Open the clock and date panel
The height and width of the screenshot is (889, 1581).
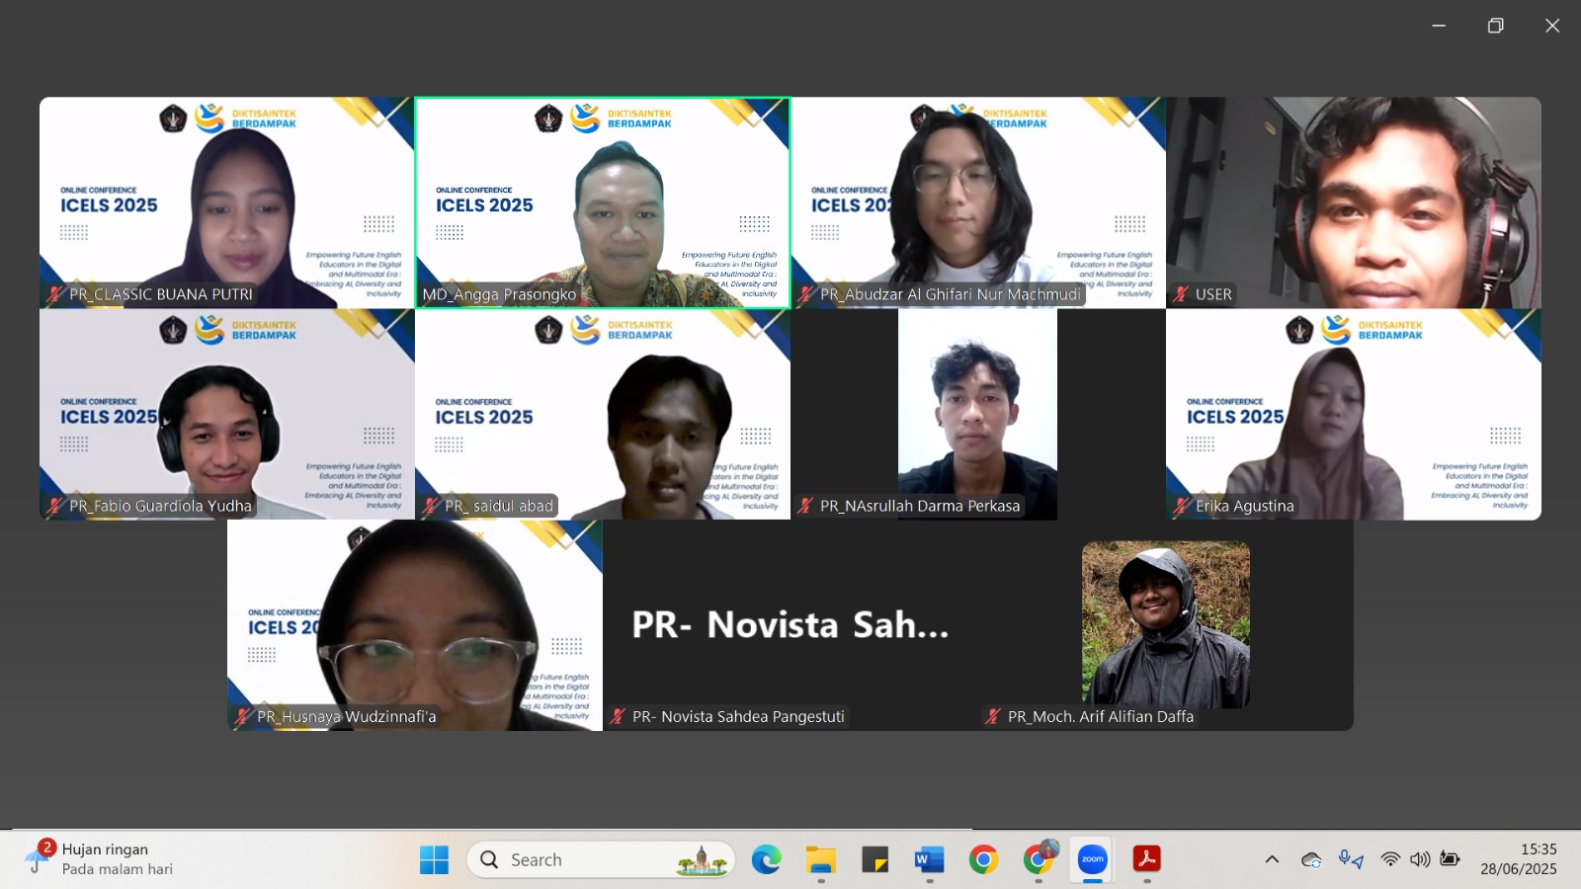[x=1518, y=859]
